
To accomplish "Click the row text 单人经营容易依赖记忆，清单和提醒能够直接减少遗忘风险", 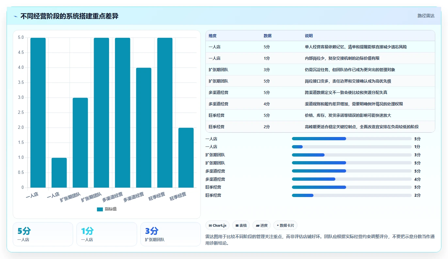I will [356, 47].
